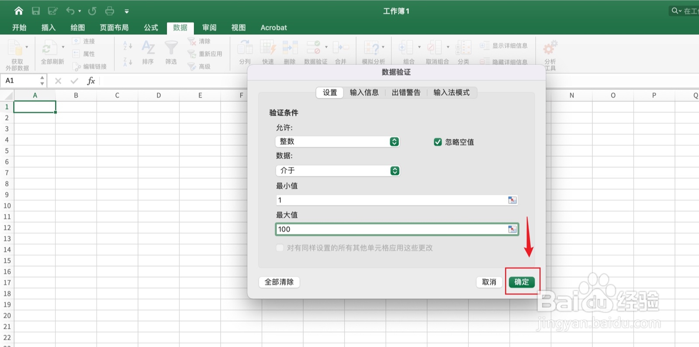699x347 pixels.
Task: Click the 全部清除 button
Action: coord(279,282)
